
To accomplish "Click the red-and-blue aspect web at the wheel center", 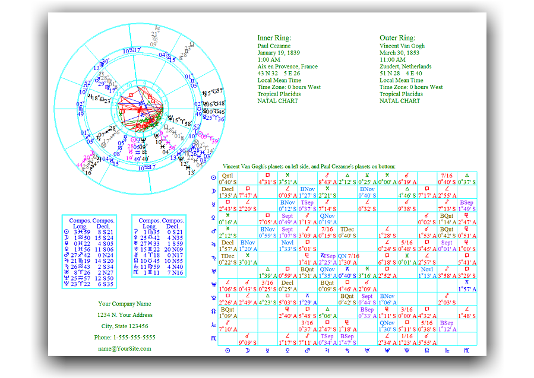I will [x=140, y=109].
